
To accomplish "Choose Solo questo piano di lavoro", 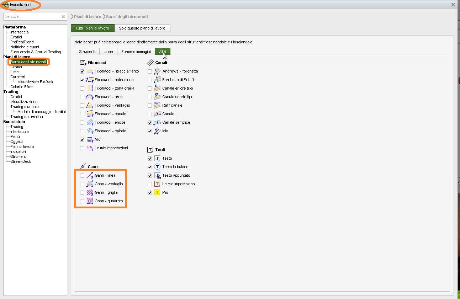I will (x=142, y=28).
